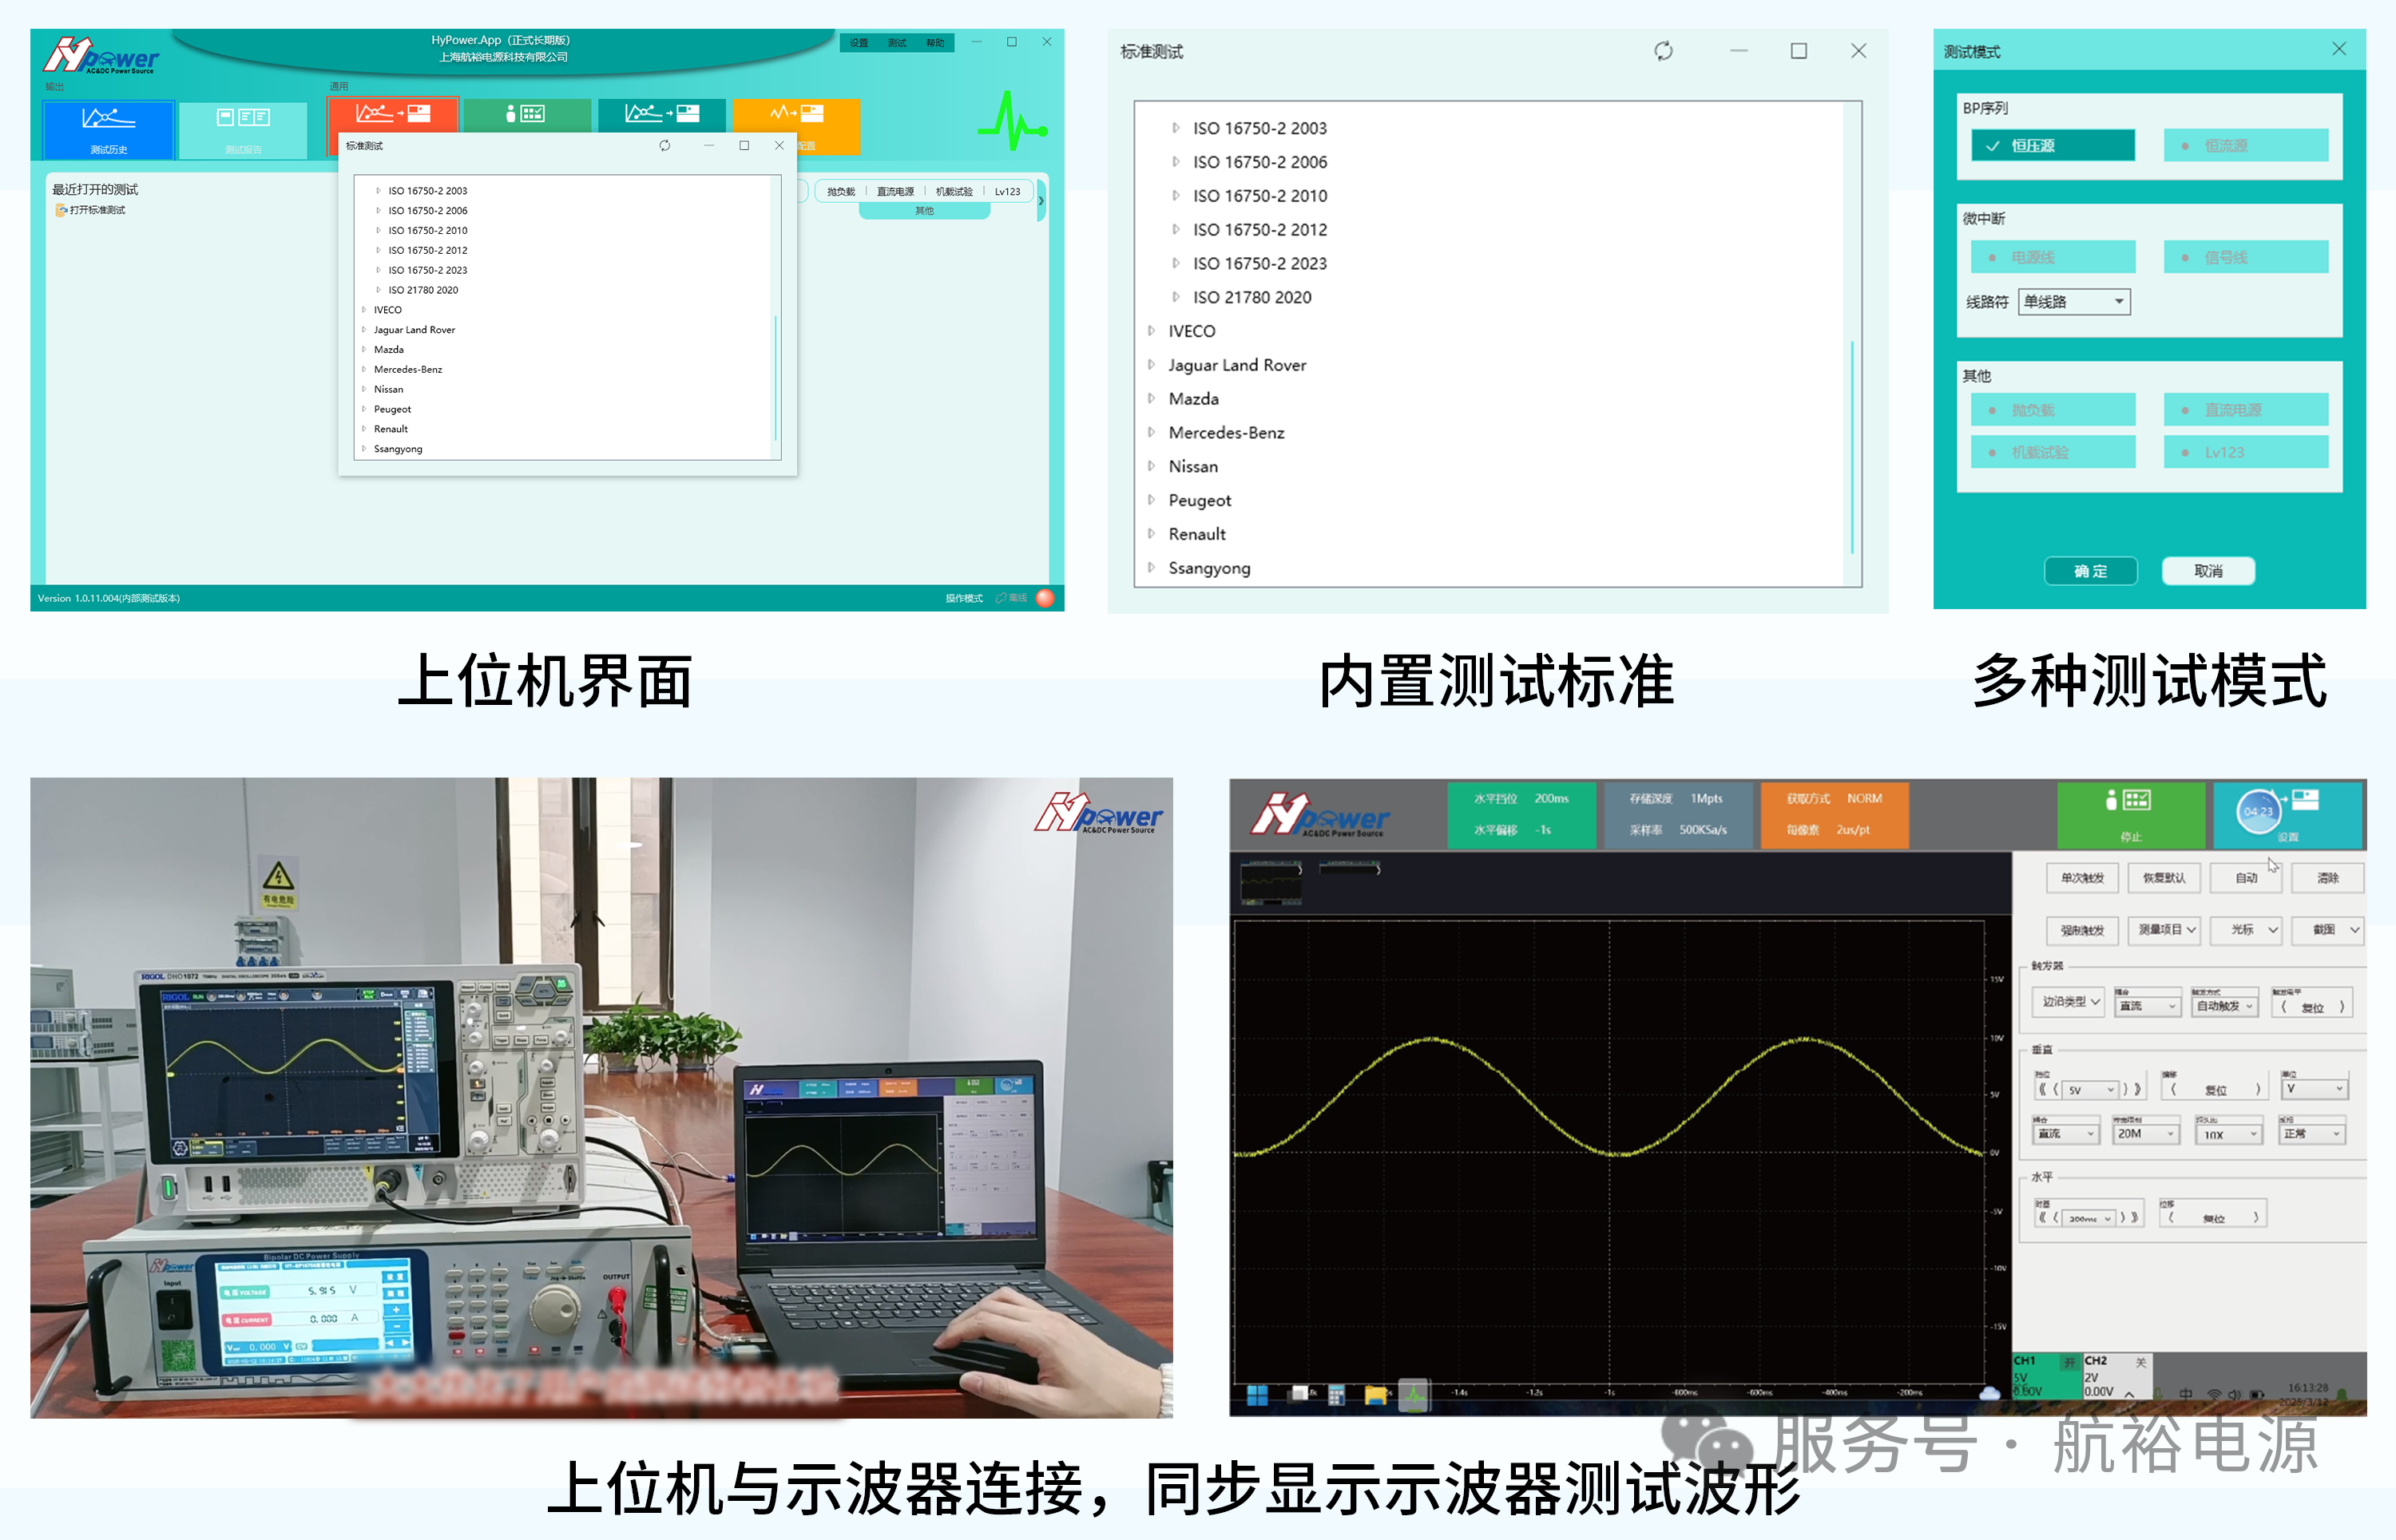
Task: Click the 单次触发 single trigger button
Action: pyautogui.click(x=2082, y=878)
